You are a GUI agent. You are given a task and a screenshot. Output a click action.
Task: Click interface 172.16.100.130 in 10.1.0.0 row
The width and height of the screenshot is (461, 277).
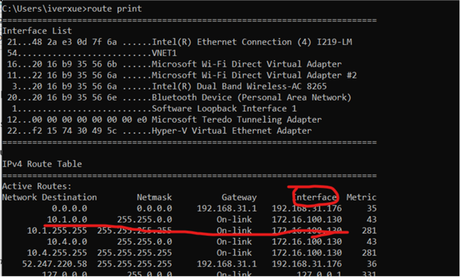(307, 219)
